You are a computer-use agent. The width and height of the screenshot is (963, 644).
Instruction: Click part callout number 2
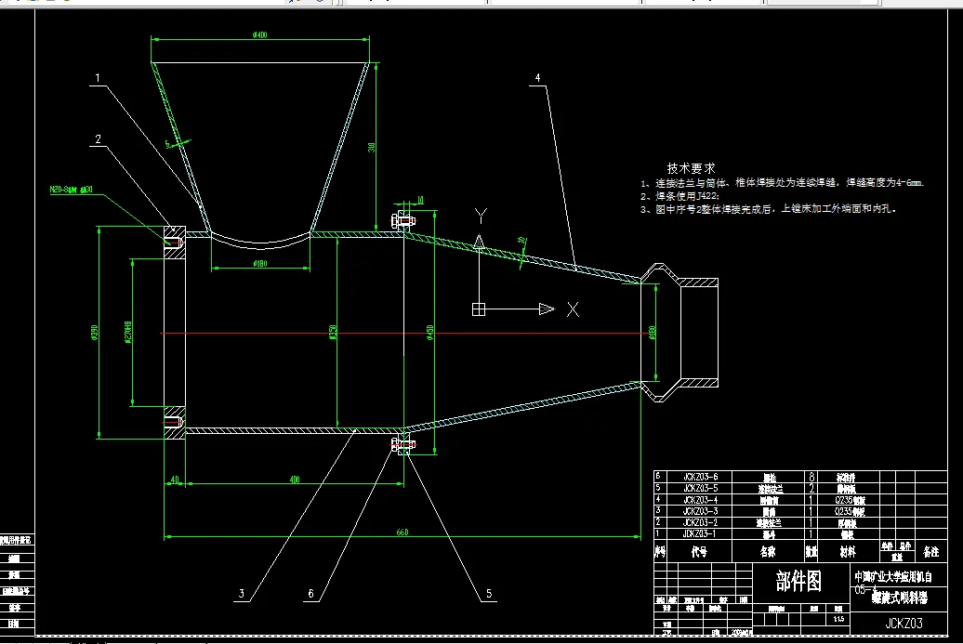(x=99, y=139)
